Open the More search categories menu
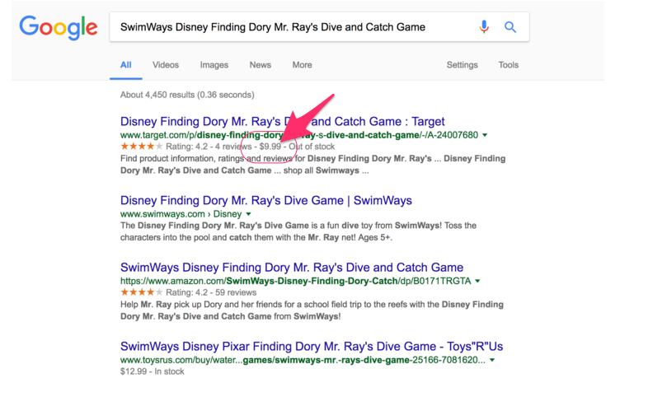This screenshot has height=420, width=648. pyautogui.click(x=302, y=65)
